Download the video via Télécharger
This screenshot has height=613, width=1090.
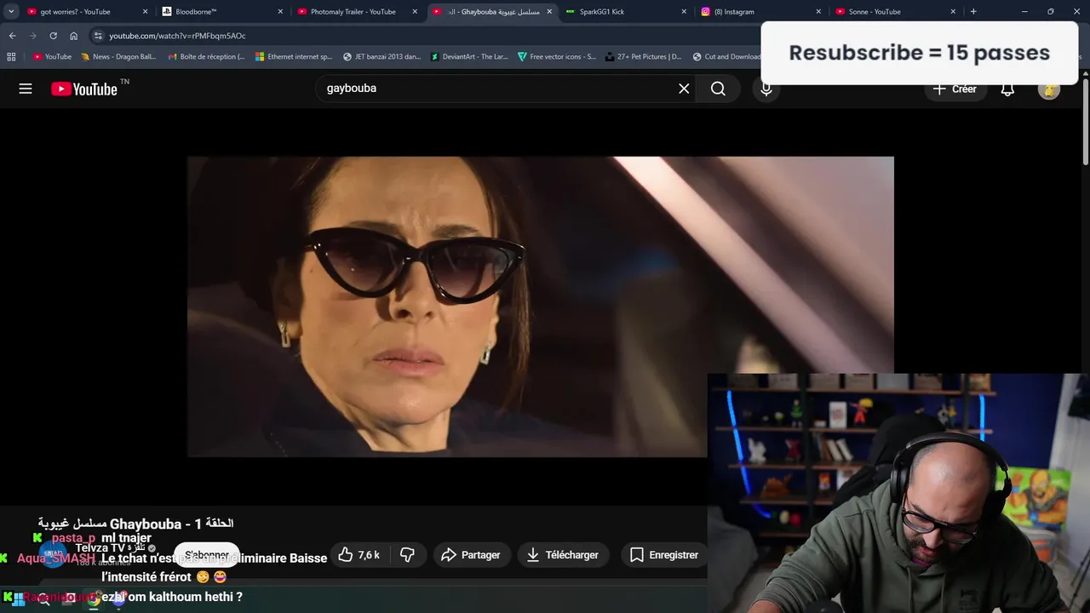click(562, 555)
